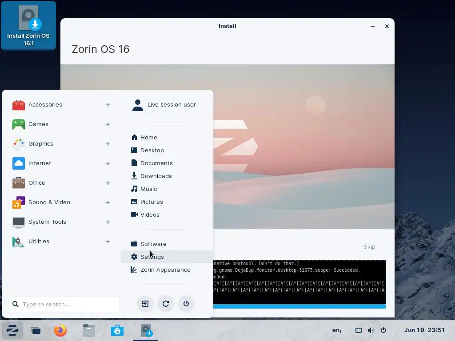Screen dimensions: 455x341
Task: Expand the Graphics submenu arrow
Action: (108, 144)
